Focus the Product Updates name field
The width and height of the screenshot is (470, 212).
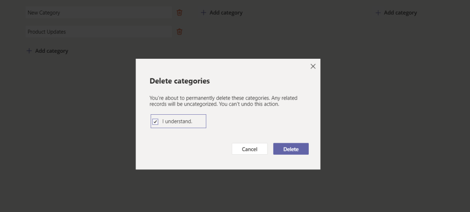(99, 32)
